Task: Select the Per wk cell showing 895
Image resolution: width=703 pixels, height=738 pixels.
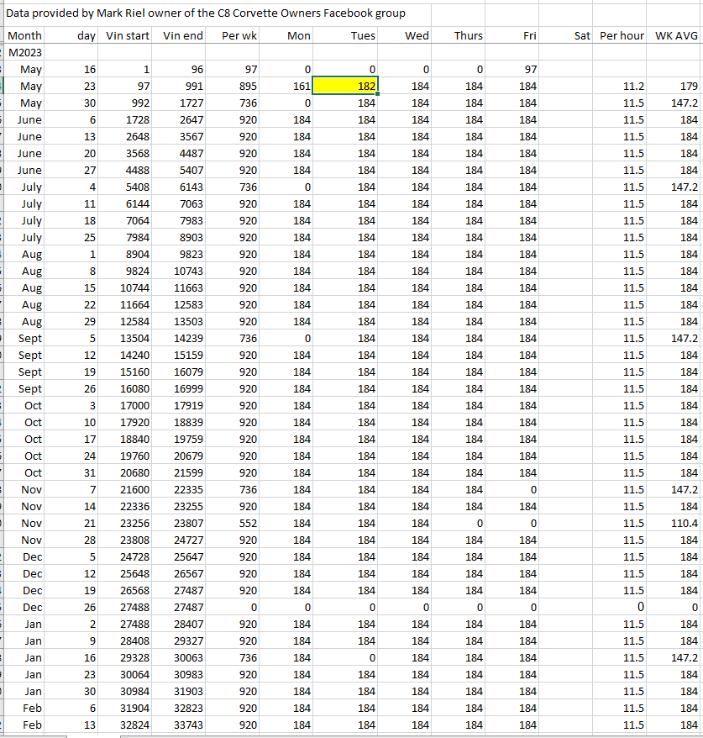Action: [239, 86]
